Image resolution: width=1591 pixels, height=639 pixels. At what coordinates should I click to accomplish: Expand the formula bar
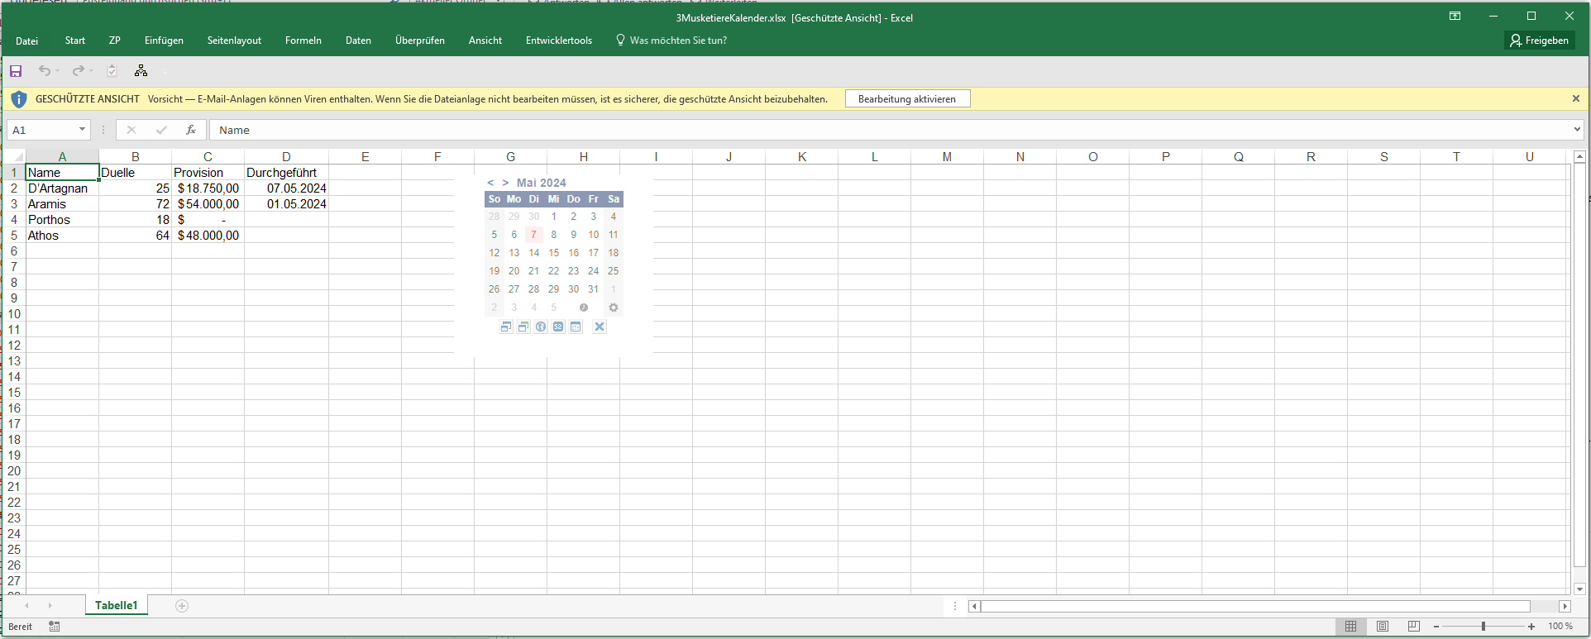pyautogui.click(x=1577, y=130)
